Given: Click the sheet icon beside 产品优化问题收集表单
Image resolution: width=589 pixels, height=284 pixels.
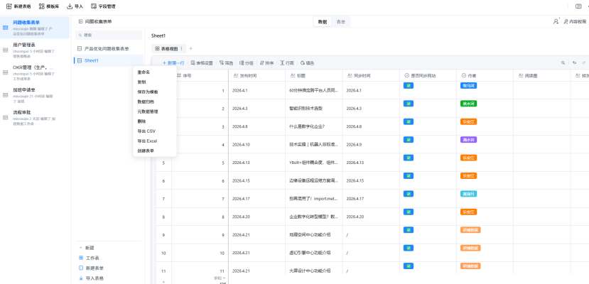Looking at the screenshot, I should (80, 48).
